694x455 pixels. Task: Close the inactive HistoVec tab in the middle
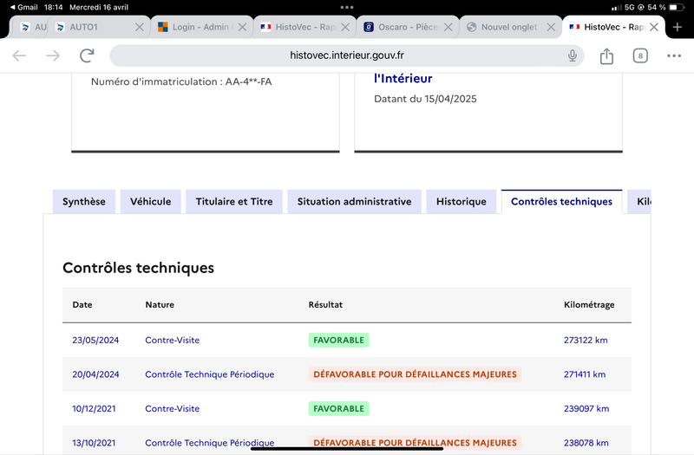pyautogui.click(x=345, y=27)
